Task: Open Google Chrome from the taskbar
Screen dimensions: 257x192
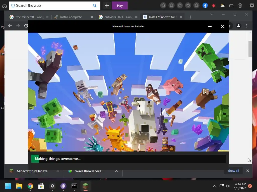Action: tap(30, 186)
